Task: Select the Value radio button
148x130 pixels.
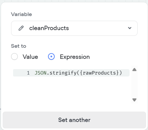Action: click(x=14, y=56)
